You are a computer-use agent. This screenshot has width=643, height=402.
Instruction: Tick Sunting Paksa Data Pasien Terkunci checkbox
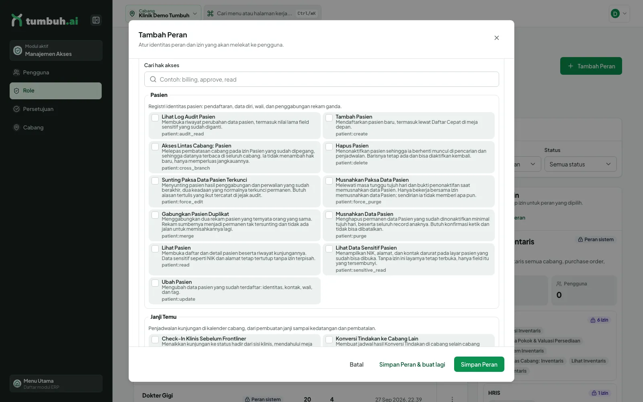[155, 181]
